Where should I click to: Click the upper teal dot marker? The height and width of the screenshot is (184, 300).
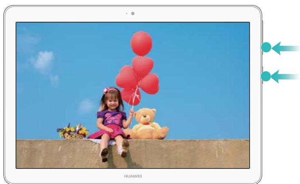pos(266,48)
